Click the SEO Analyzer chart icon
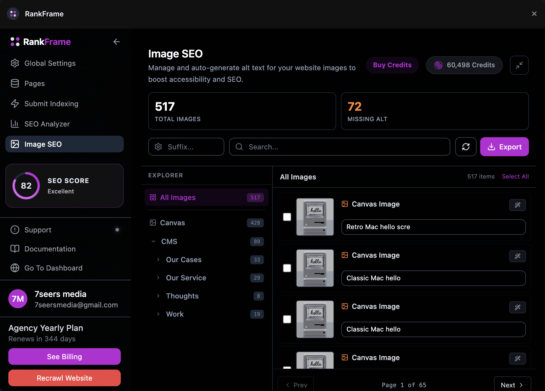Viewport: 545px width, 391px height. [15, 124]
